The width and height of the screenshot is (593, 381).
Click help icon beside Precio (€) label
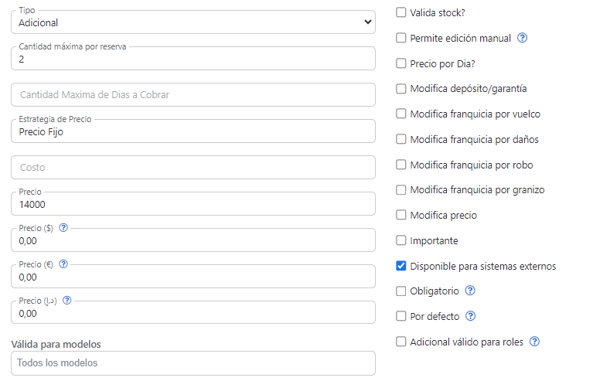tap(63, 264)
